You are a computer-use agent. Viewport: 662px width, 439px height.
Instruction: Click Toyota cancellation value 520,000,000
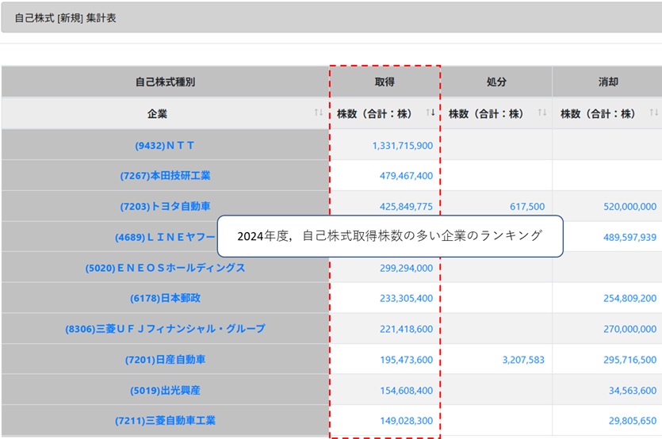[x=629, y=206]
